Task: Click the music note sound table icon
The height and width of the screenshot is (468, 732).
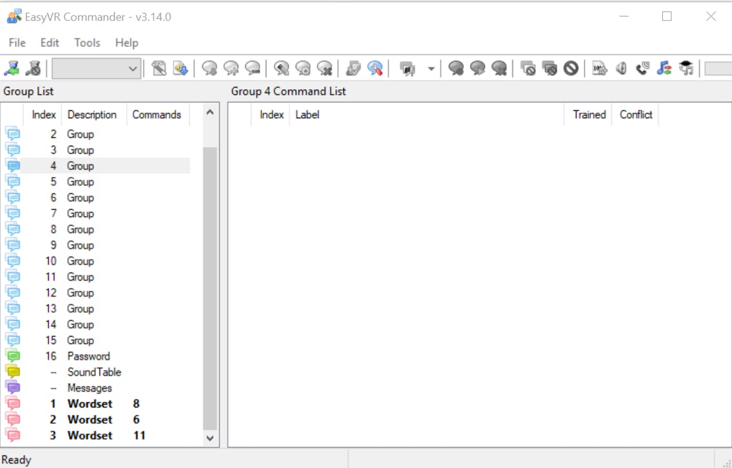Action: click(664, 69)
